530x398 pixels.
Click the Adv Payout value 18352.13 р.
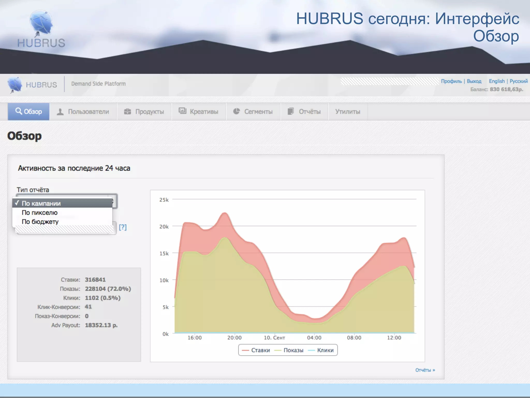pyautogui.click(x=101, y=325)
